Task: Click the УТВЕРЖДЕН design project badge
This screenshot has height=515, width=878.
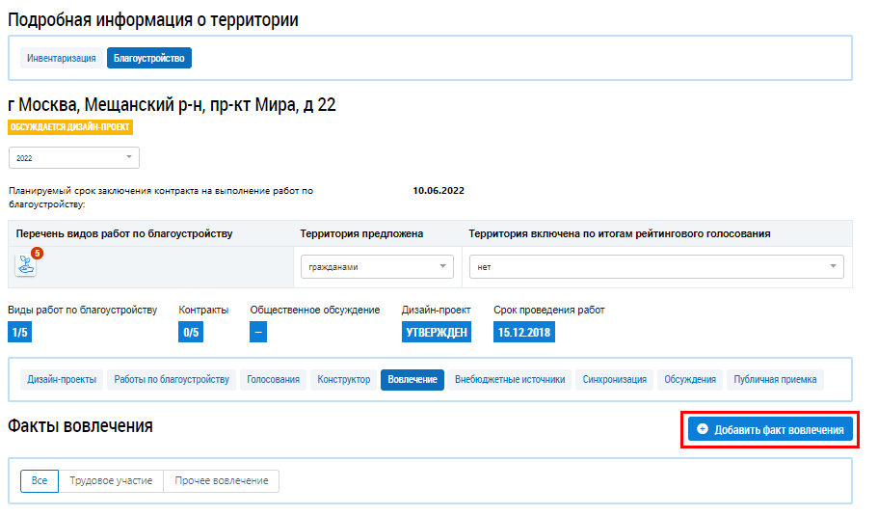Action: (x=437, y=333)
